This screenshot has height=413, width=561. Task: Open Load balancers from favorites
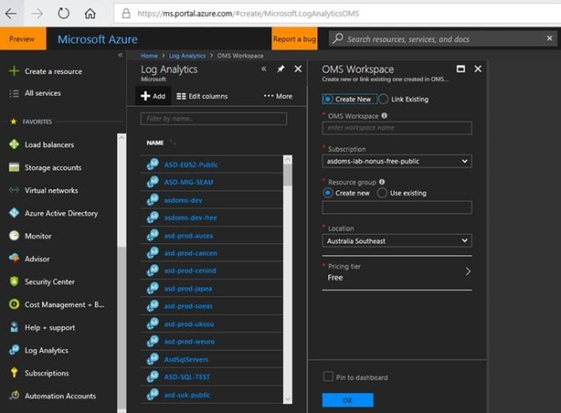49,145
